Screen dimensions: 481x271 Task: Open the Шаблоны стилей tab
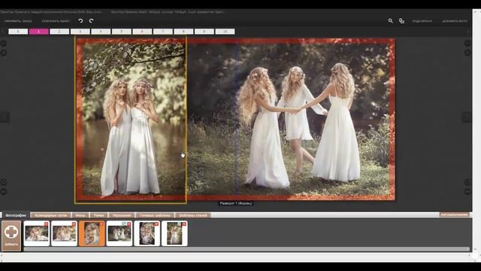193,215
